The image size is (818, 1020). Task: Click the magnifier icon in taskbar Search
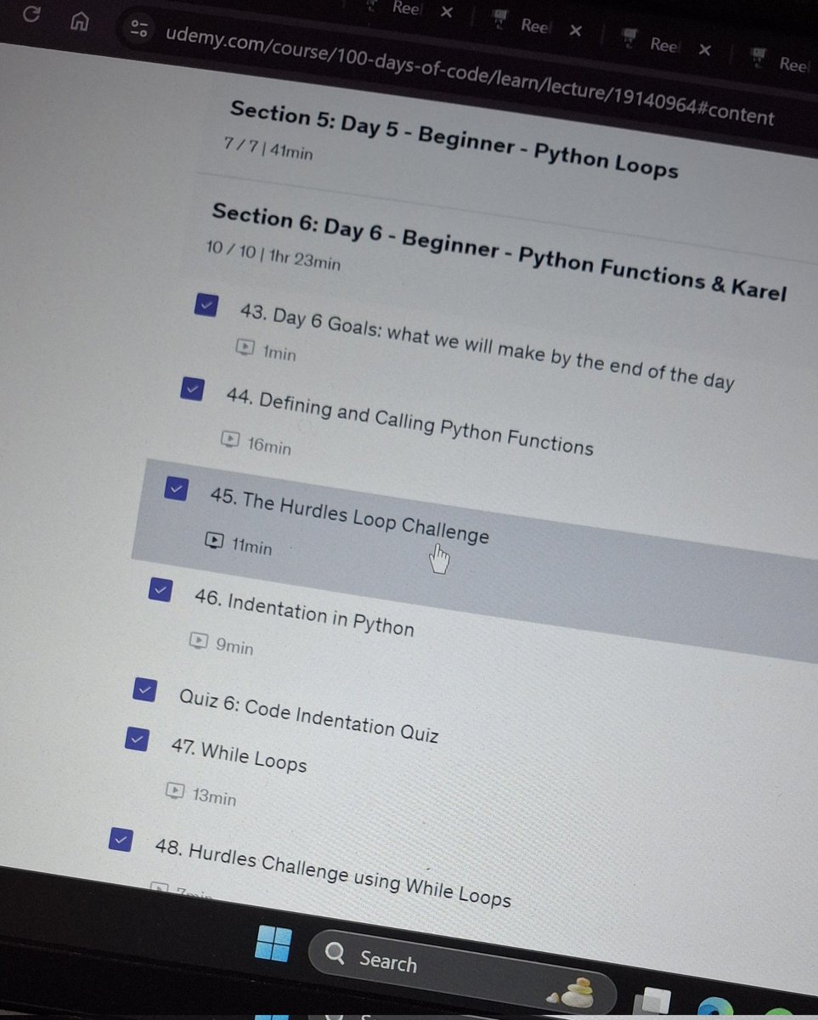tap(335, 955)
